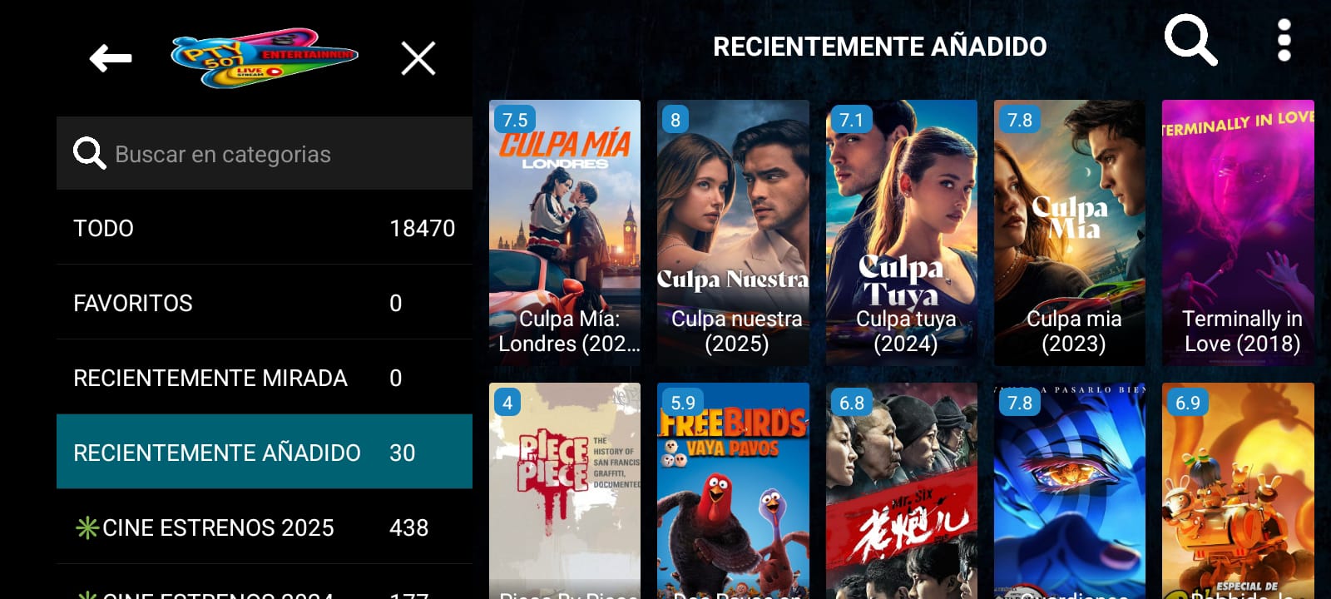Select RECIENTEMENTE AÑADIDO category
Viewport: 1331px width, 599px height.
(x=265, y=452)
